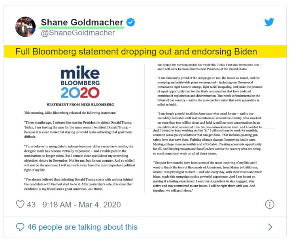Like the tweet with the heart icon

[x=20, y=205]
